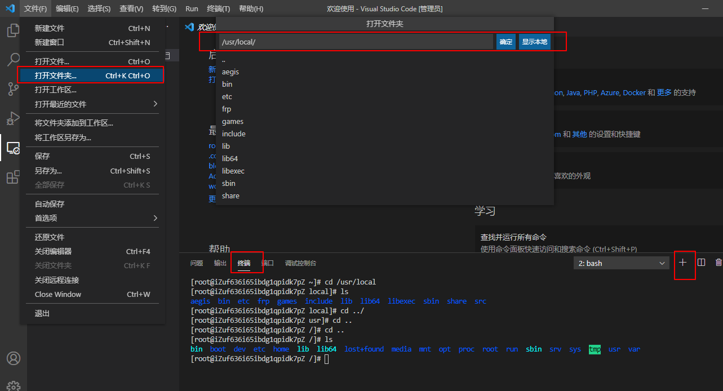
Task: Open the 文件(F) menu
Action: 36,8
